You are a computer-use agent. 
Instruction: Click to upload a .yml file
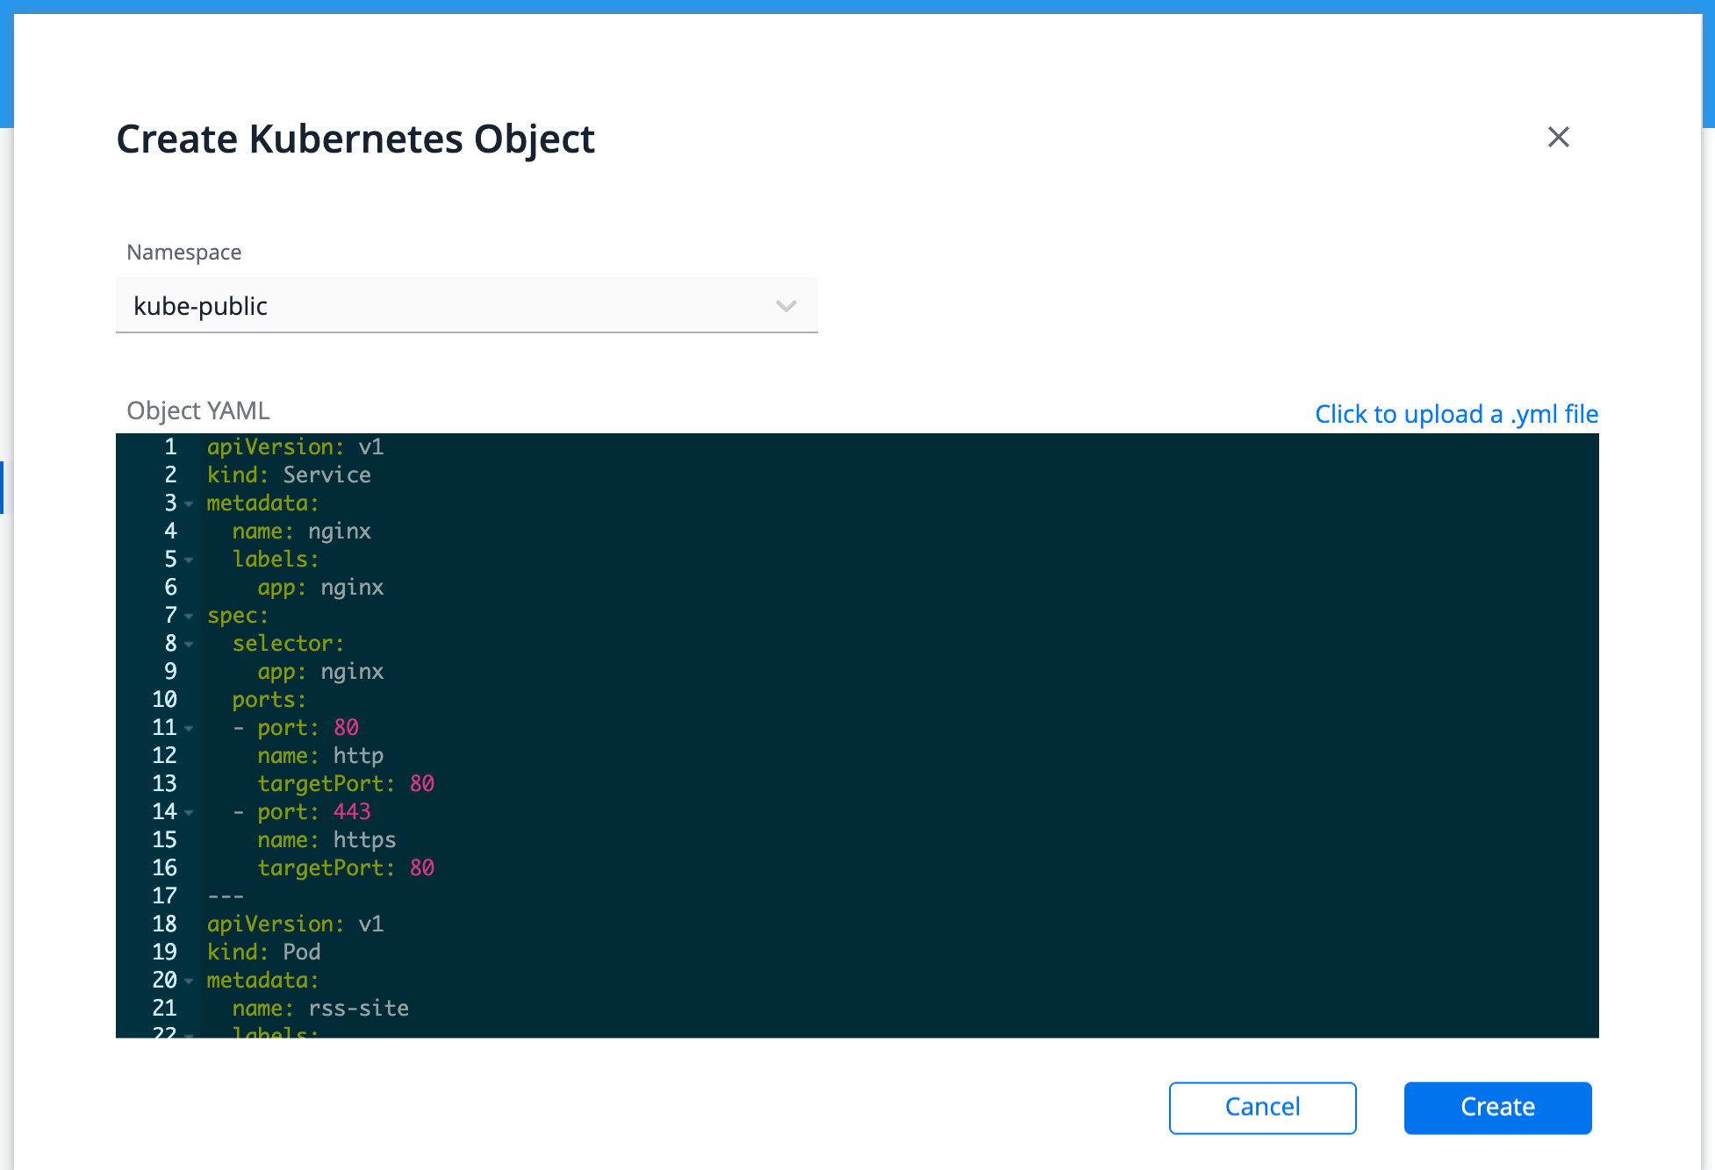click(1455, 414)
